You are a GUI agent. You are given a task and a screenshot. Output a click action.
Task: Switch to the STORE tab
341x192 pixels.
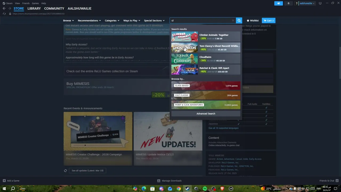19,9
